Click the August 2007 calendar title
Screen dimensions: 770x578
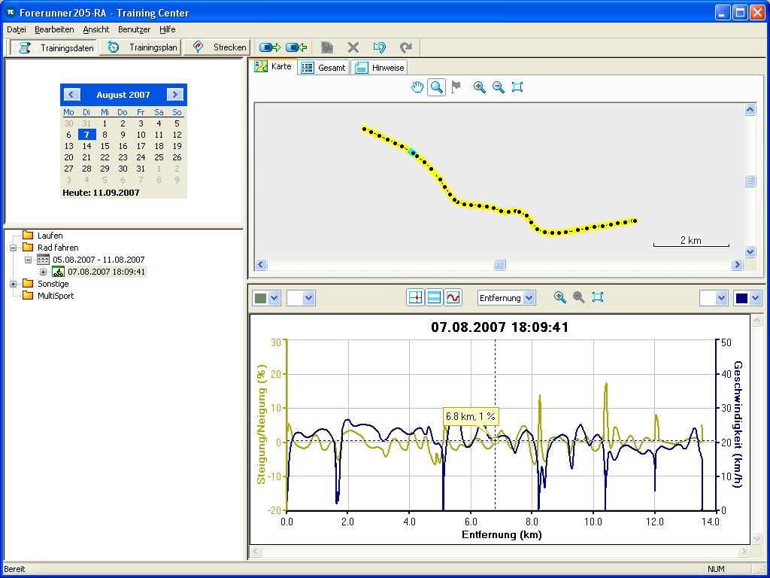click(123, 95)
